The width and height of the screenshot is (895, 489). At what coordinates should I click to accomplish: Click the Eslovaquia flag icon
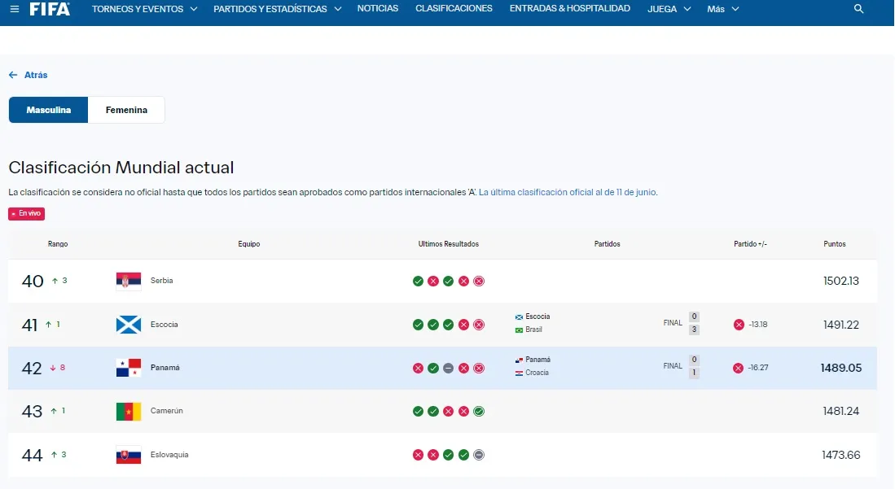point(129,455)
